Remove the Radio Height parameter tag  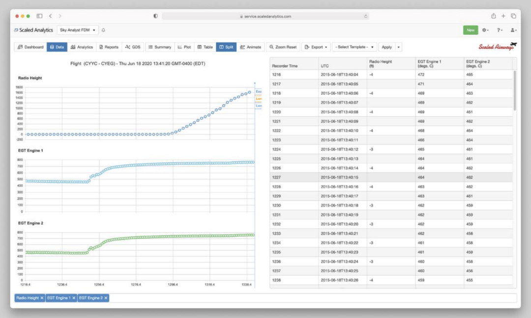(42, 298)
